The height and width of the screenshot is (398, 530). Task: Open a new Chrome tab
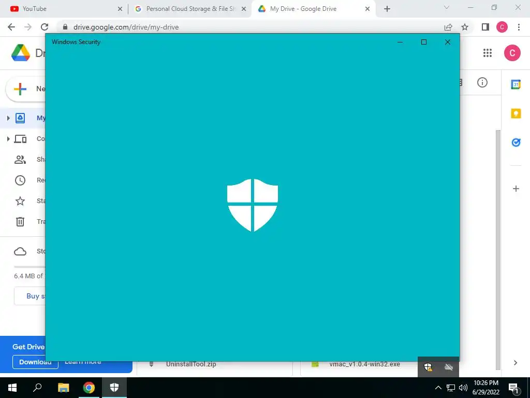(x=387, y=9)
